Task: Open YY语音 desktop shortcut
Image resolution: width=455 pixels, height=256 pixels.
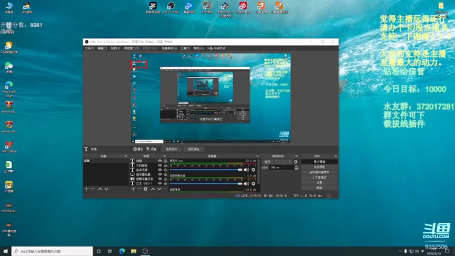Action: (x=9, y=187)
